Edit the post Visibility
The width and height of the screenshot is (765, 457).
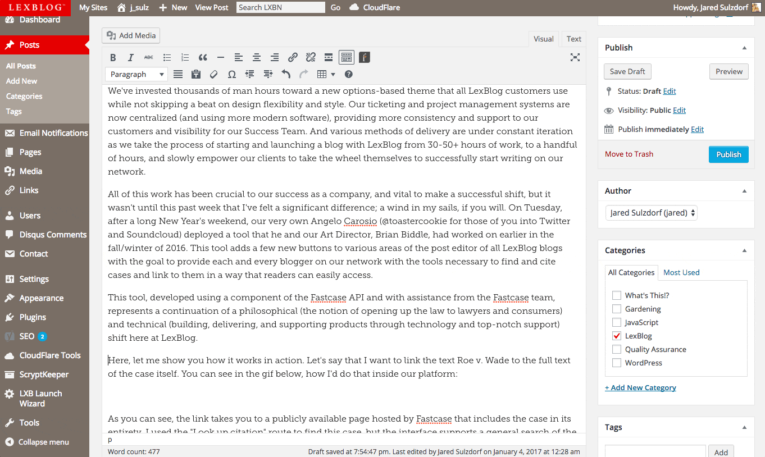679,110
